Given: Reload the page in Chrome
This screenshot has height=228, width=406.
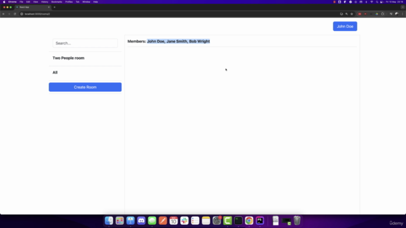Looking at the screenshot, I should click(x=15, y=14).
